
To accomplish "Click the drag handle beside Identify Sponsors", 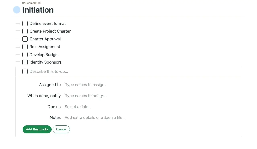I will pyautogui.click(x=17, y=62).
